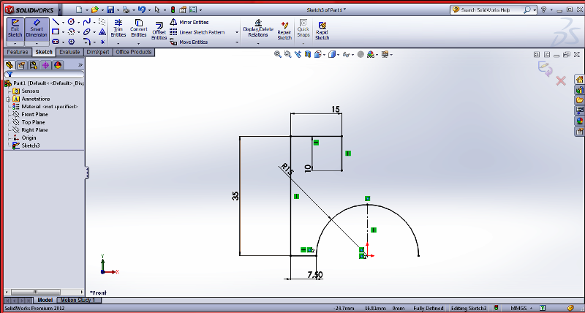Click the Undo icon

coord(141,10)
